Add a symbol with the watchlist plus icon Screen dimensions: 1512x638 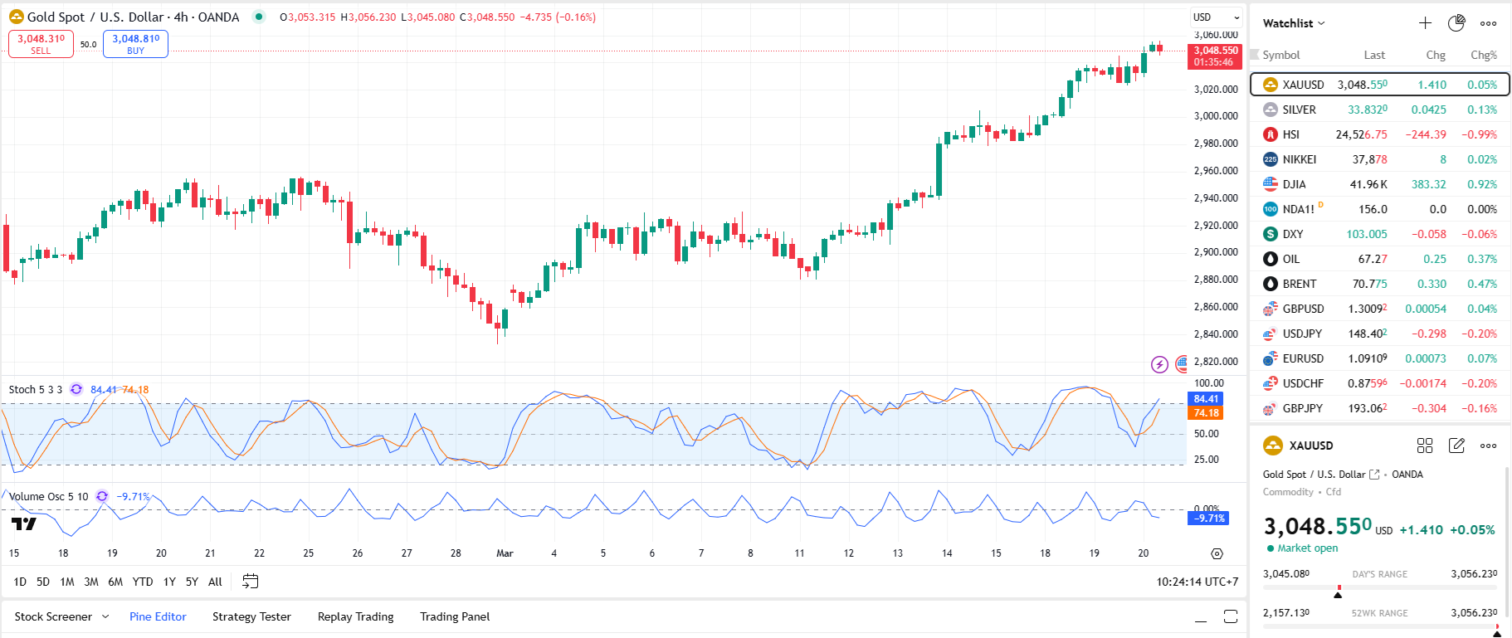pos(1425,23)
